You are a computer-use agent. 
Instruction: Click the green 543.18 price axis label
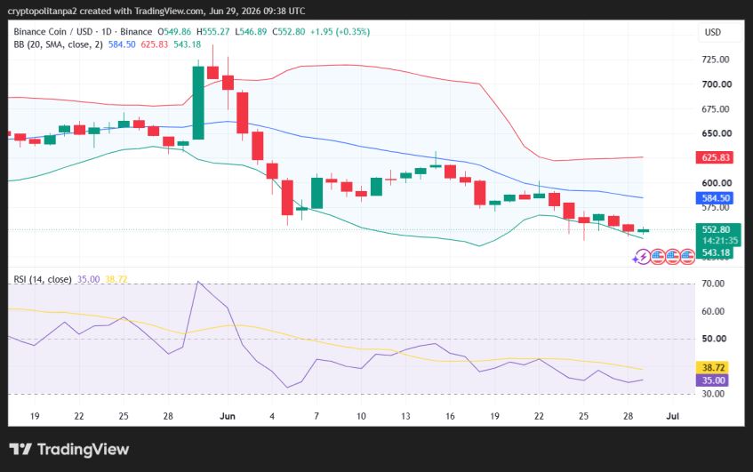pos(716,253)
